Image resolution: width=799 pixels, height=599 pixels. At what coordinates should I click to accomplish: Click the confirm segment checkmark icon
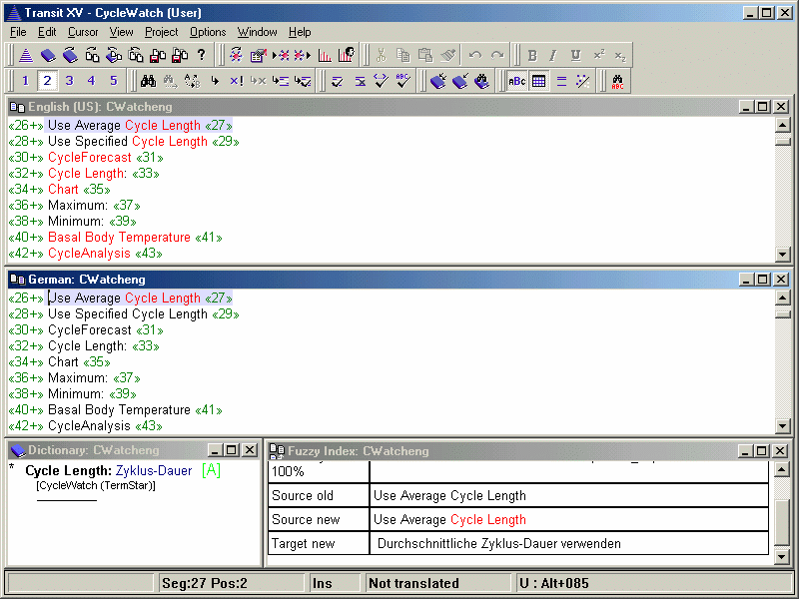(x=337, y=81)
